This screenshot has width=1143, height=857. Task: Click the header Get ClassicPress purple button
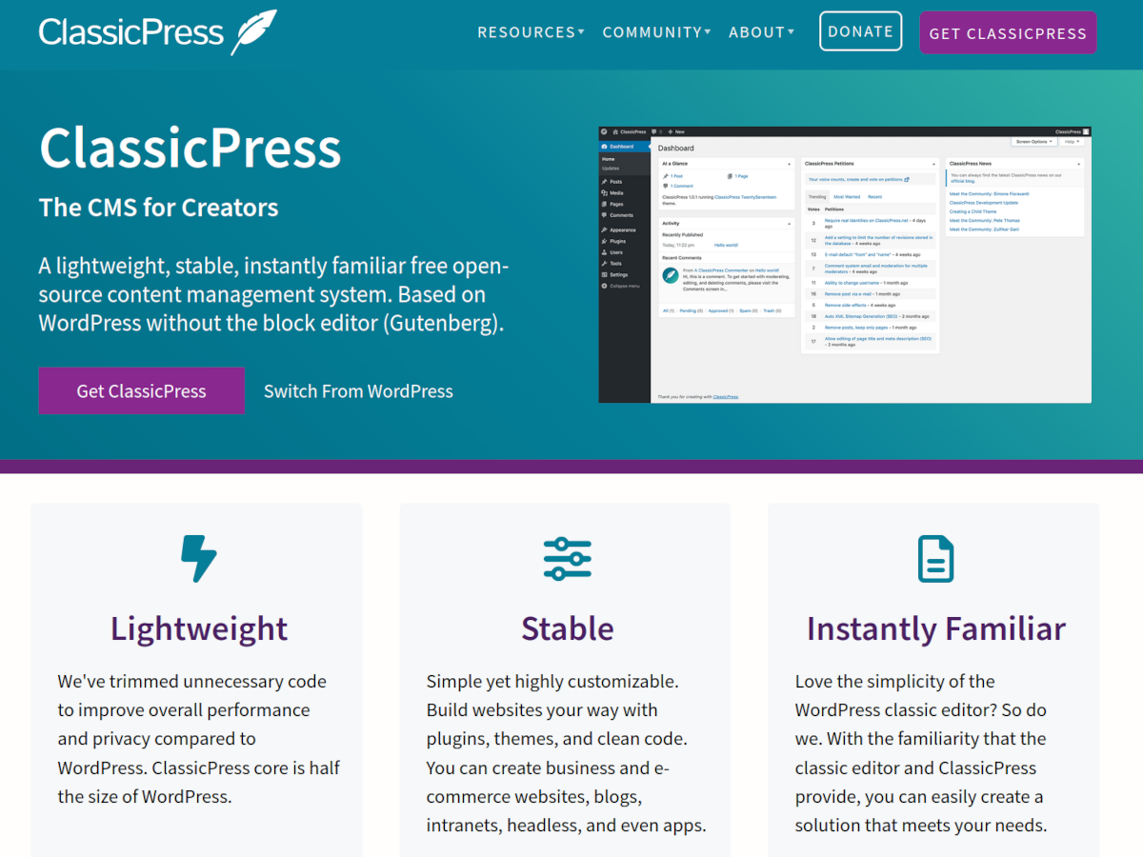pyautogui.click(x=1008, y=33)
